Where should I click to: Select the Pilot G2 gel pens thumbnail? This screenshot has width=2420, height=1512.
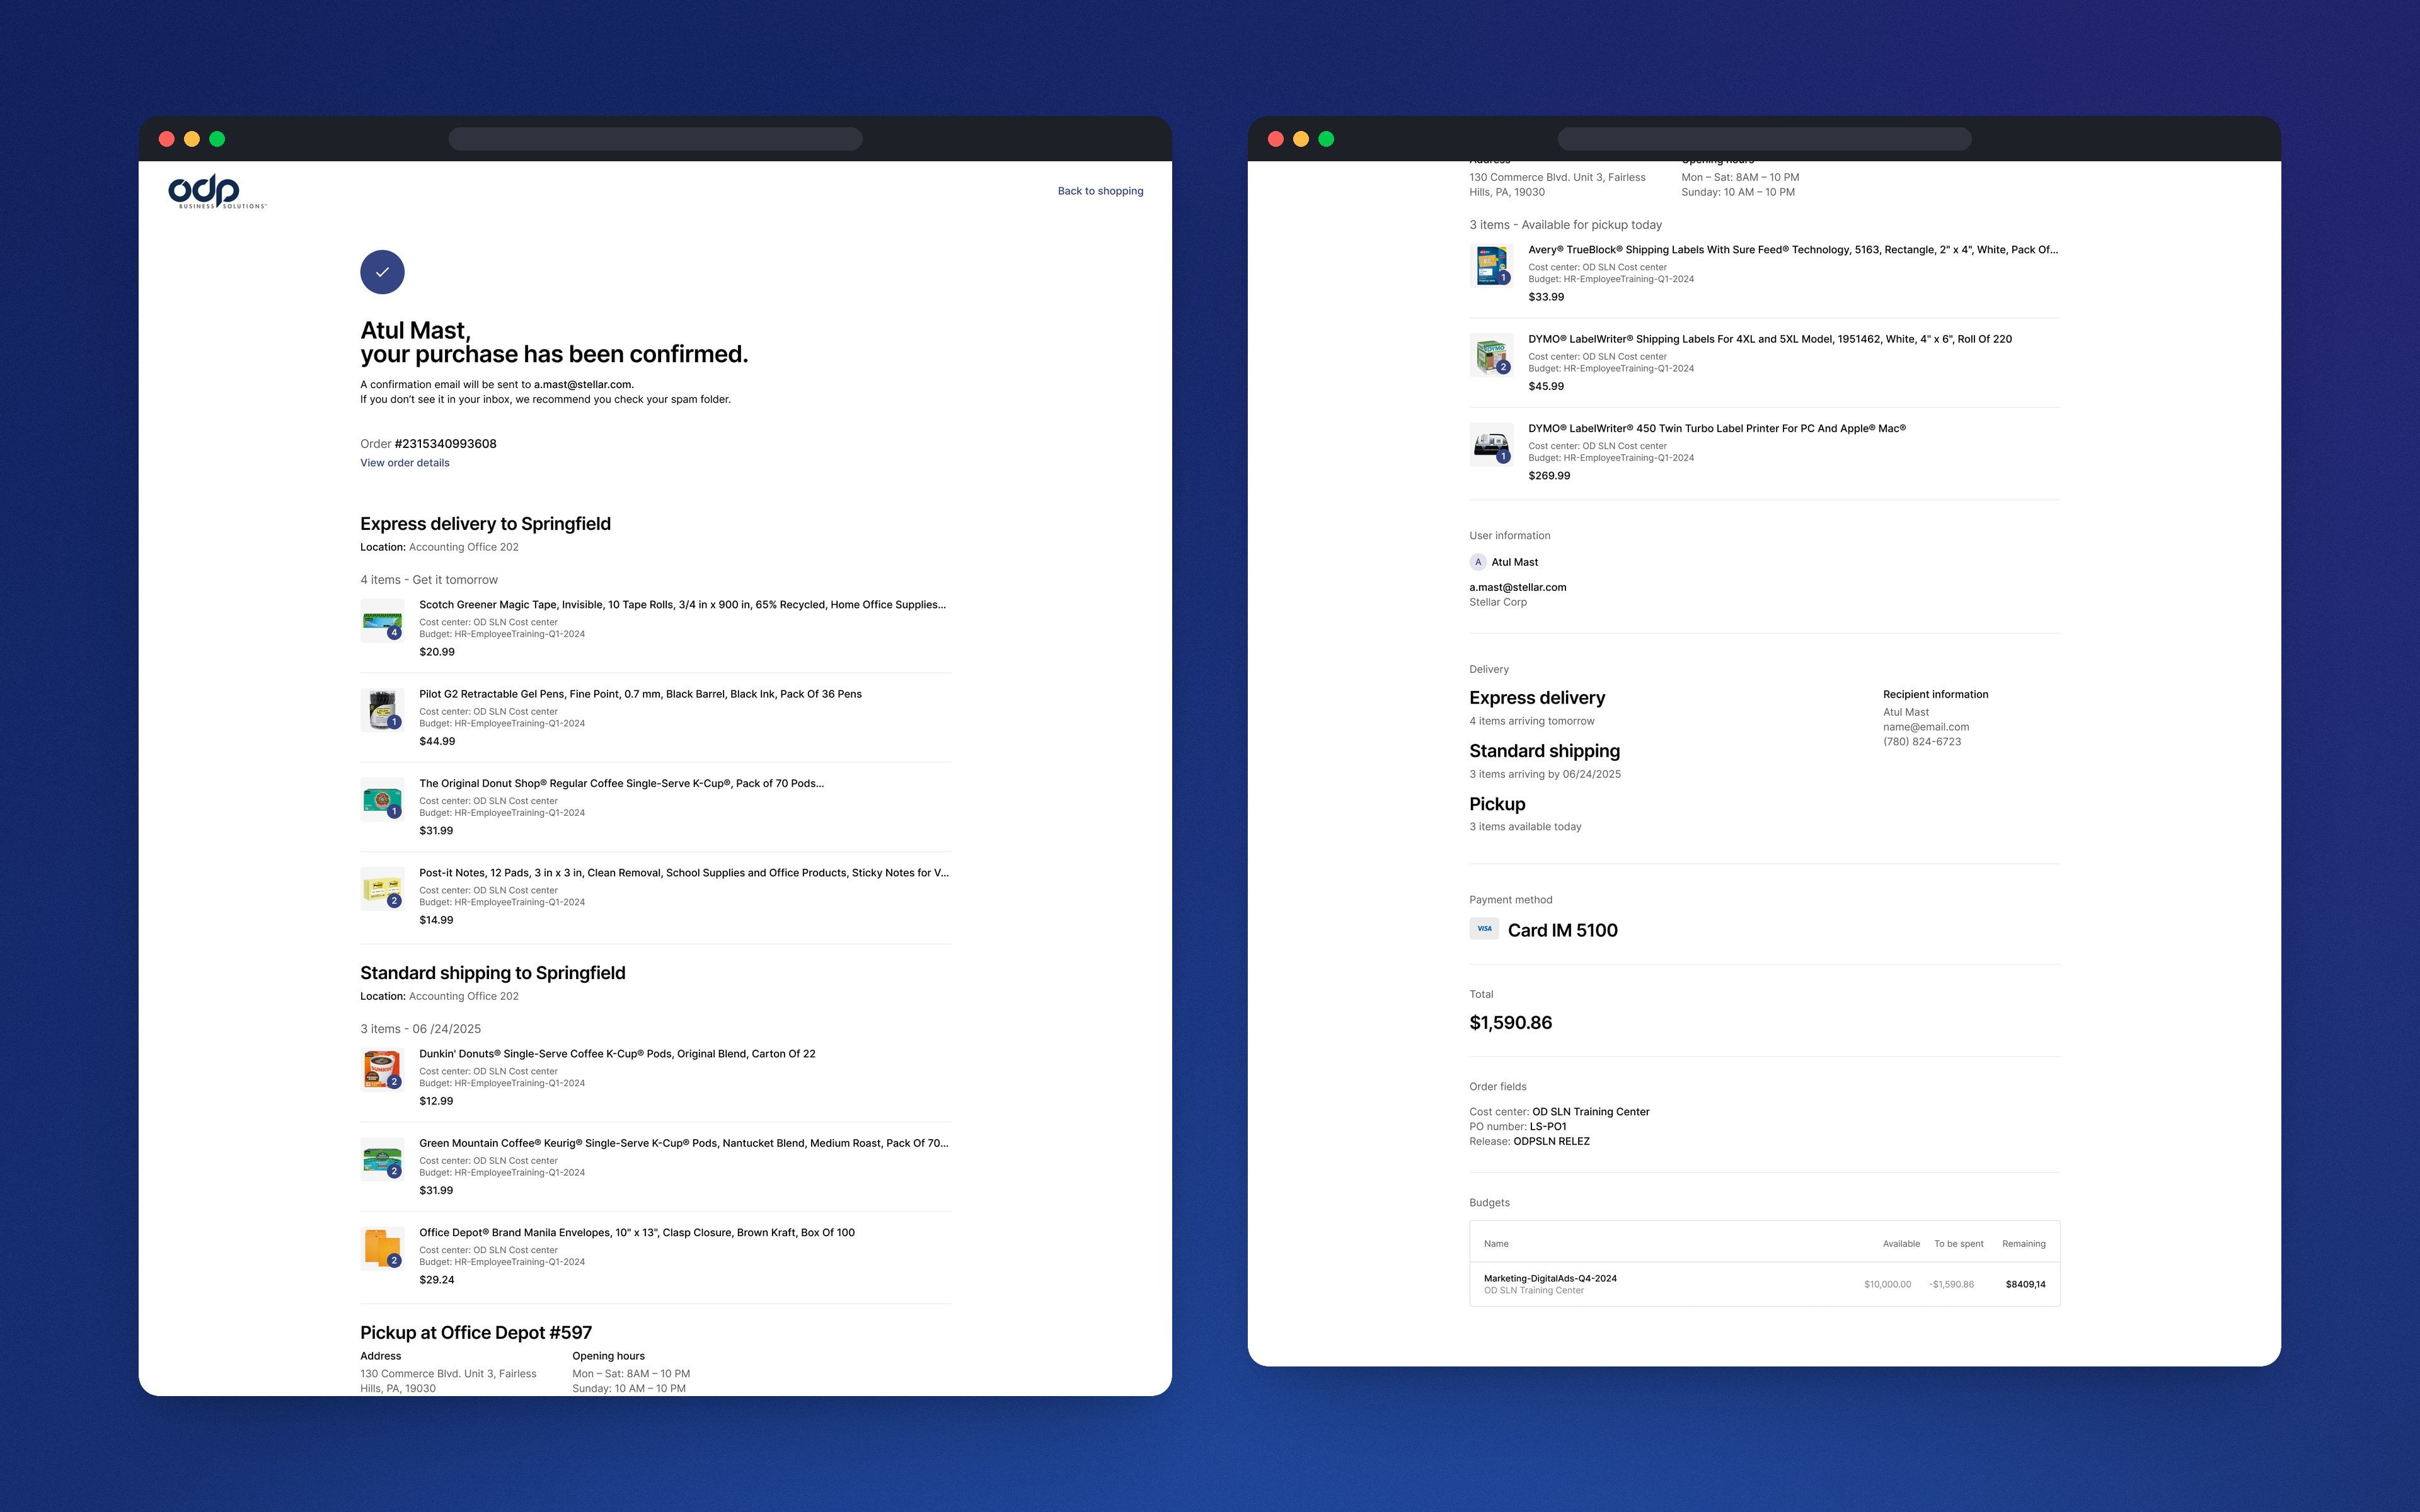point(382,710)
